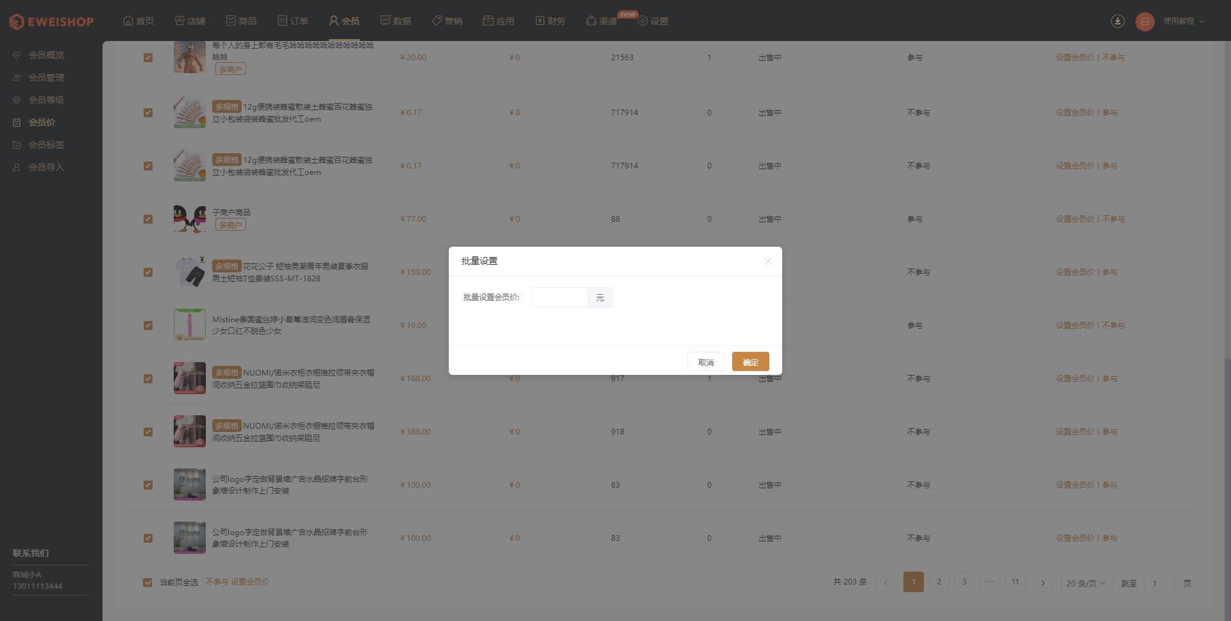
Task: Confirm with the 确定 button
Action: pos(750,362)
